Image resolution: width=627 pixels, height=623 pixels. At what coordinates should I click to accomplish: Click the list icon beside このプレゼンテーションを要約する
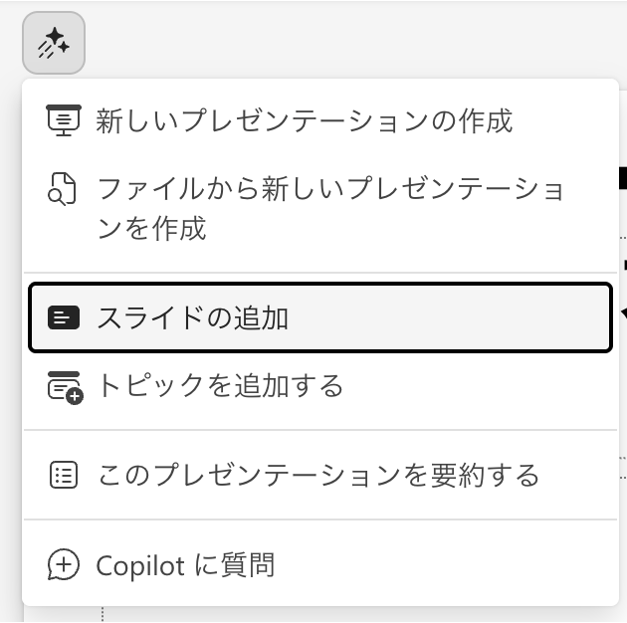(x=63, y=475)
